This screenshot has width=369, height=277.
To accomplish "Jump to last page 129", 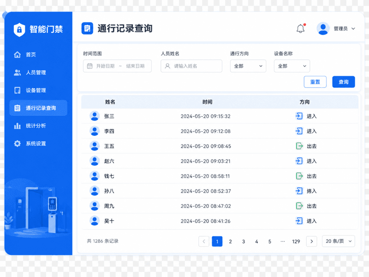I will (296, 241).
